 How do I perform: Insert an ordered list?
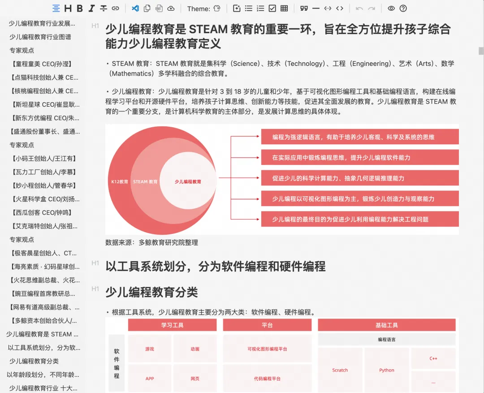pos(260,9)
